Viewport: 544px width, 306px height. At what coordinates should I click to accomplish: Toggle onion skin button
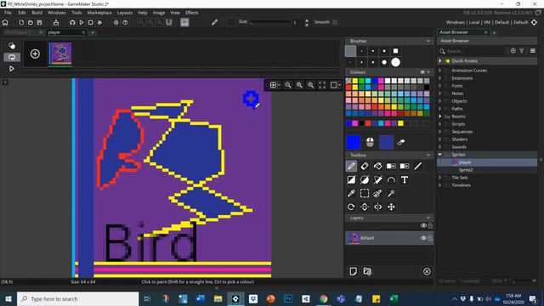pos(12,46)
